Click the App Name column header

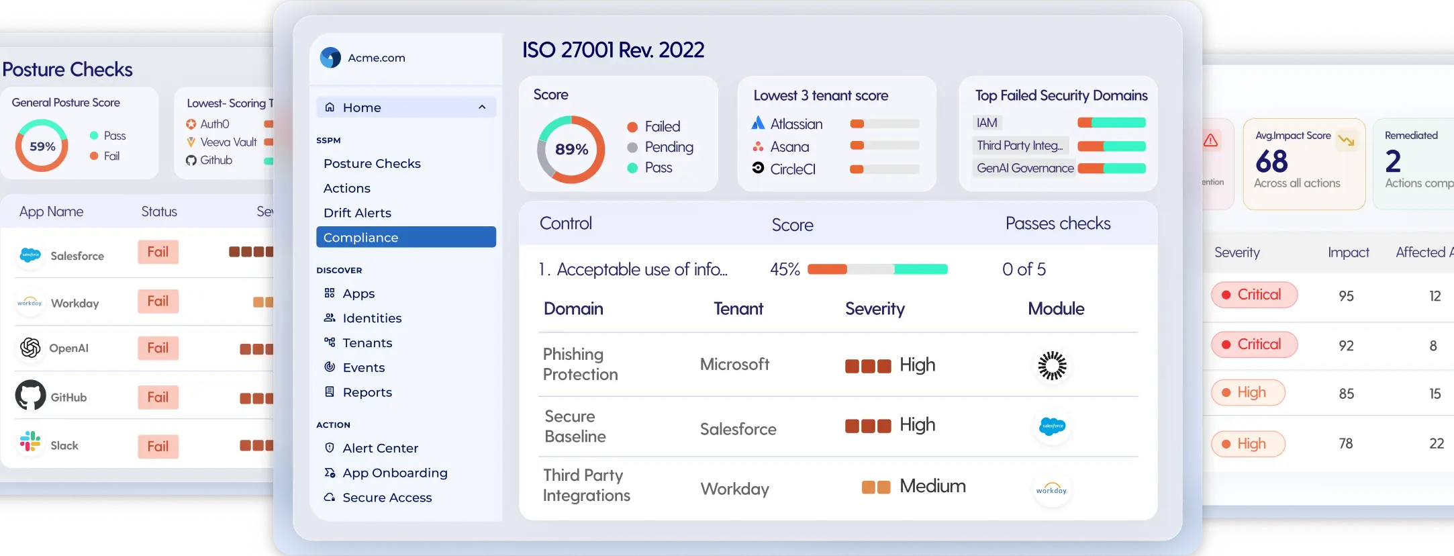click(x=51, y=212)
